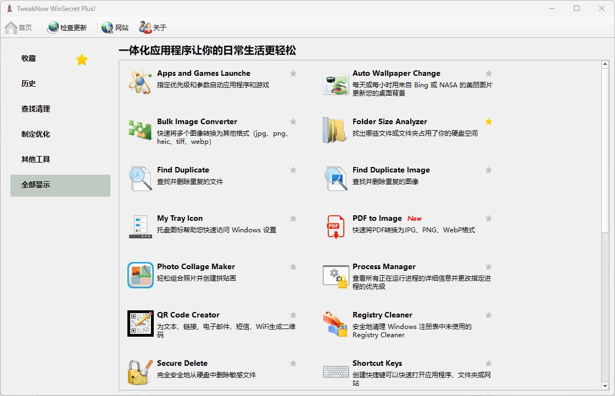Click the Bulk Image Converter title

coord(197,122)
